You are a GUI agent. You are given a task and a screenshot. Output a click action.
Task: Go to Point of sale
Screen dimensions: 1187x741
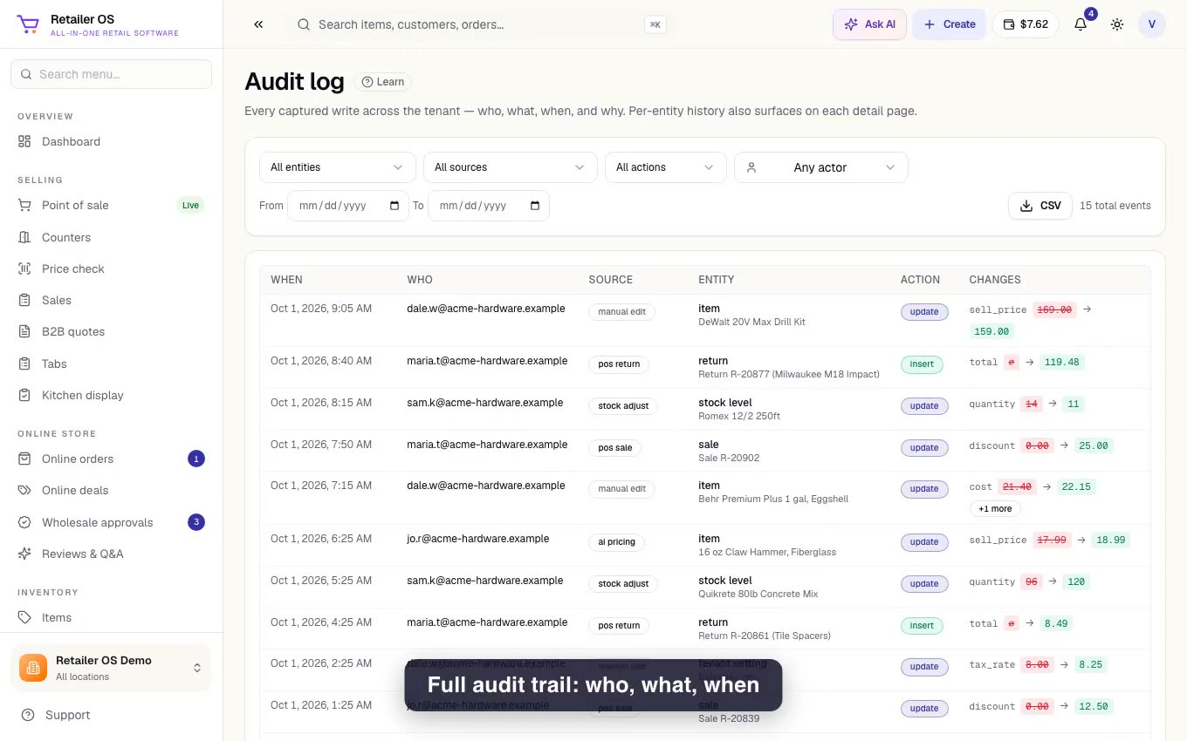[111, 205]
